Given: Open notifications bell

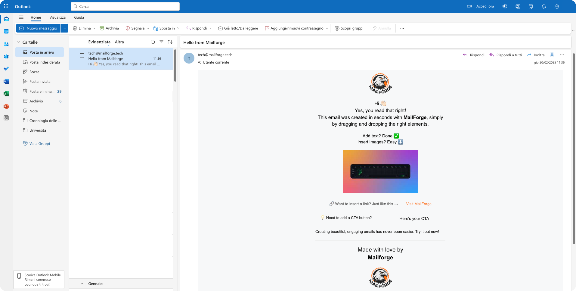Looking at the screenshot, I should pyautogui.click(x=544, y=6).
